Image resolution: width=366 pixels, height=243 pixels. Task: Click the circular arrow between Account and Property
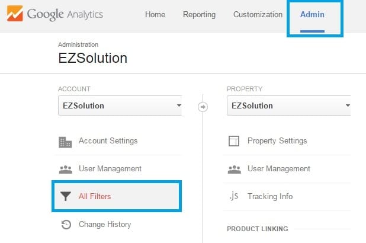[203, 107]
